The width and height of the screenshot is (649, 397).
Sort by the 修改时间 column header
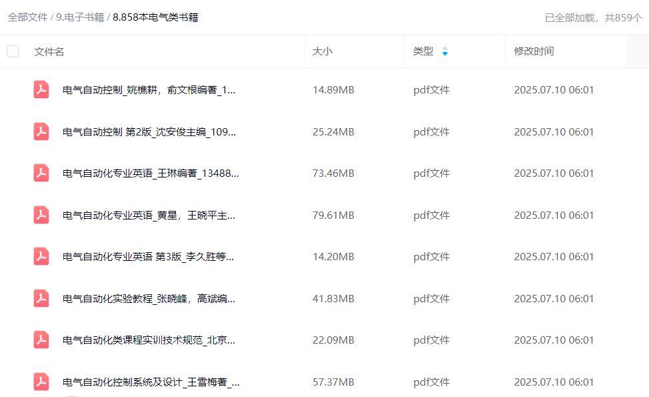point(534,51)
